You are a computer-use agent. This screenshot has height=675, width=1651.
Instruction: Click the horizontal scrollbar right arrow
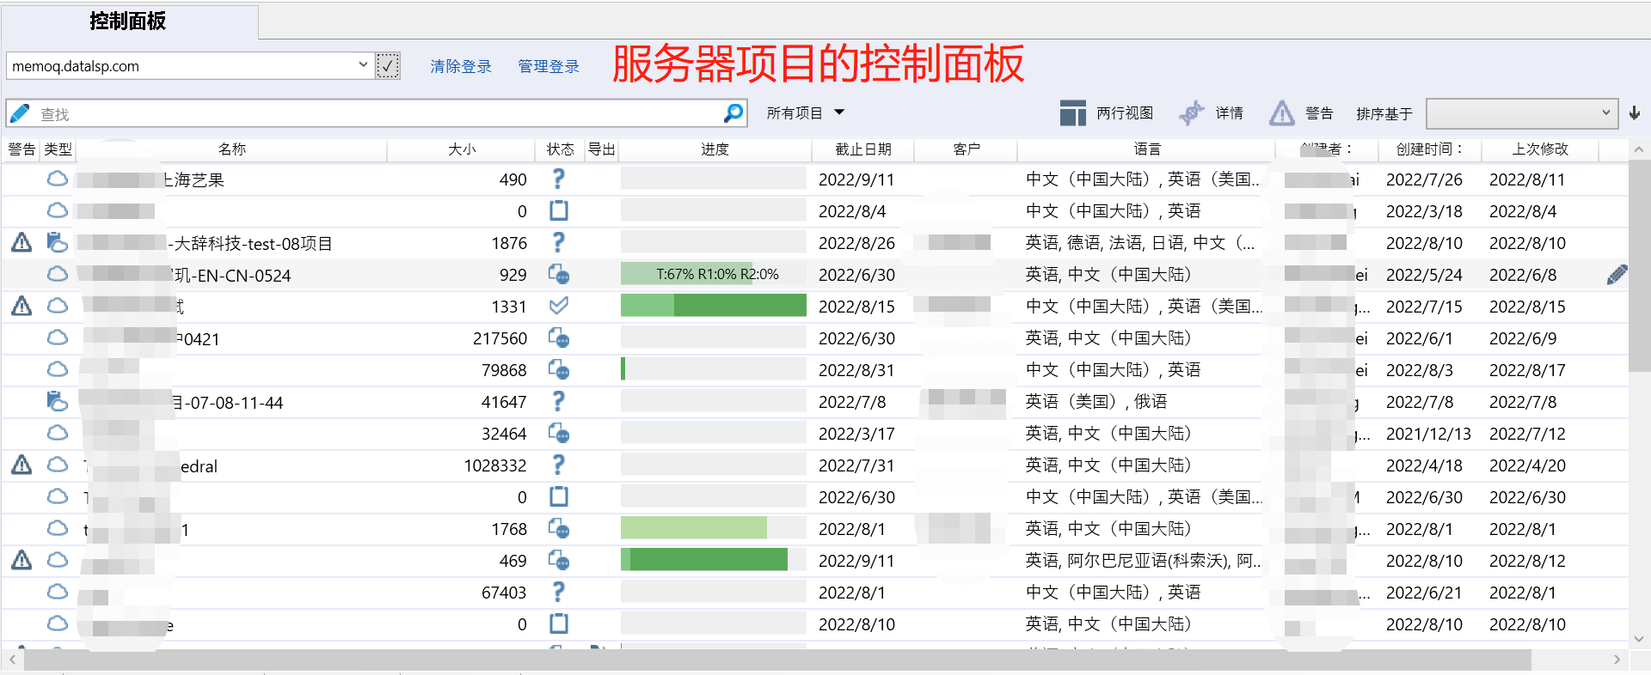point(1617,660)
